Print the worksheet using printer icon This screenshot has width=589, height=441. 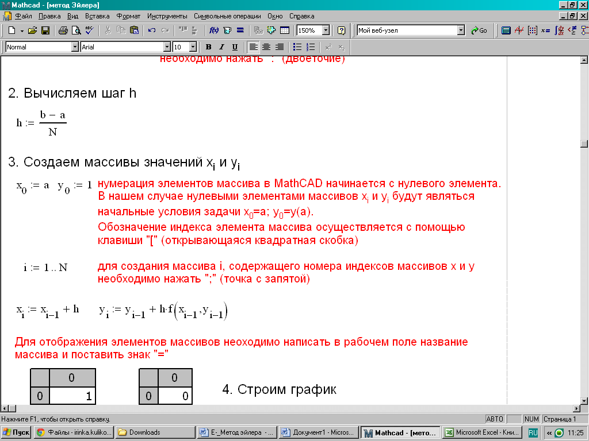point(63,30)
